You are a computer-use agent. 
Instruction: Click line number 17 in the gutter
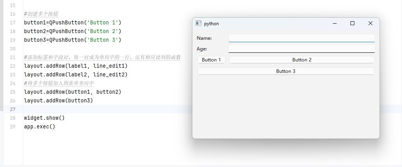pyautogui.click(x=13, y=22)
